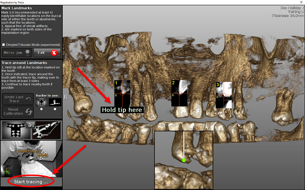The height and width of the screenshot is (190, 305).
Task: Click the checkered tracer tool pattern image
Action: click(47, 130)
